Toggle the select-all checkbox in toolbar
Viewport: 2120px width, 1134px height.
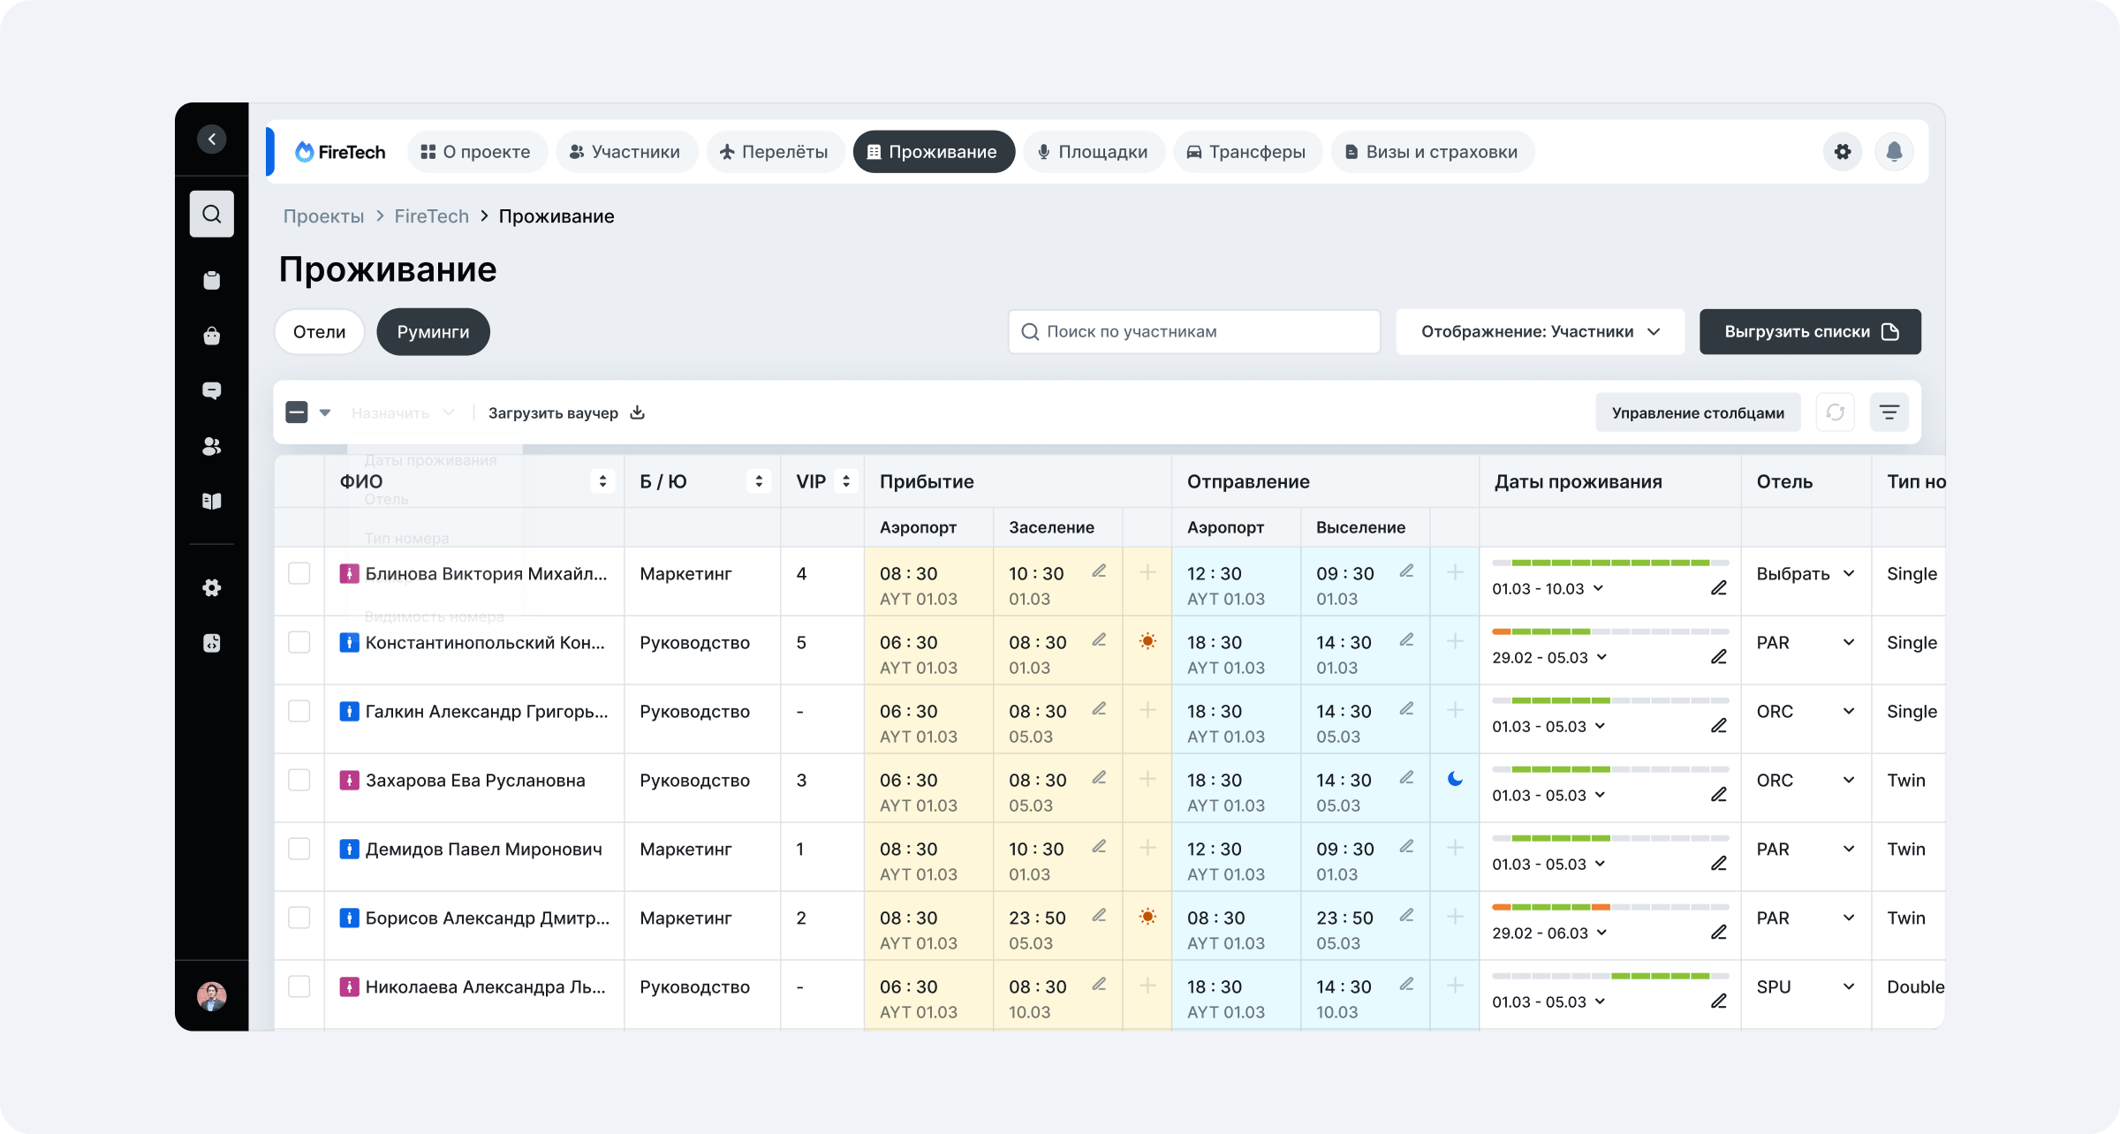297,412
